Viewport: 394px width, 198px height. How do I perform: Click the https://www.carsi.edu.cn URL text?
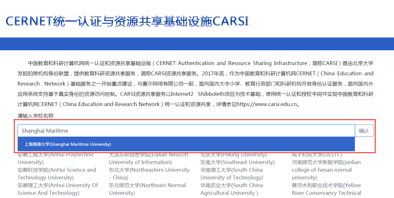(x=266, y=104)
